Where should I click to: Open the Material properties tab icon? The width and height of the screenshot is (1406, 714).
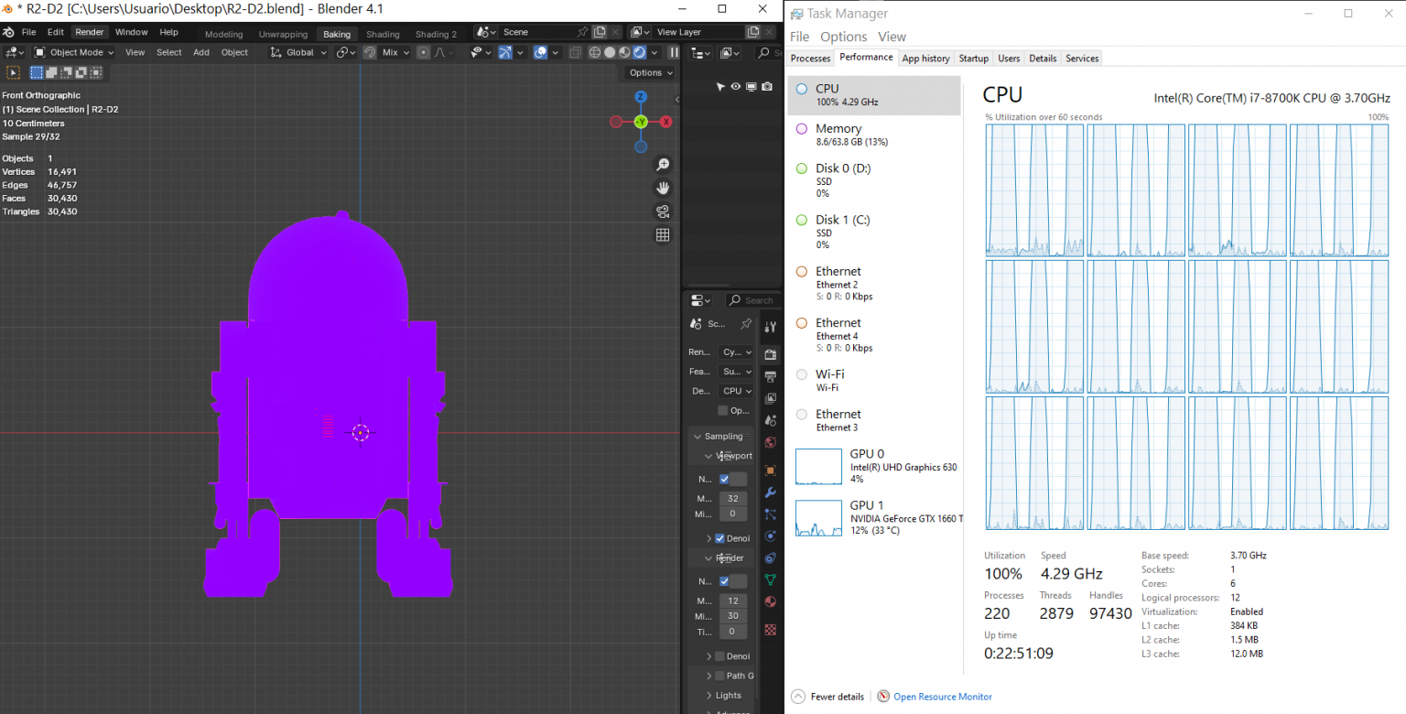(770, 601)
